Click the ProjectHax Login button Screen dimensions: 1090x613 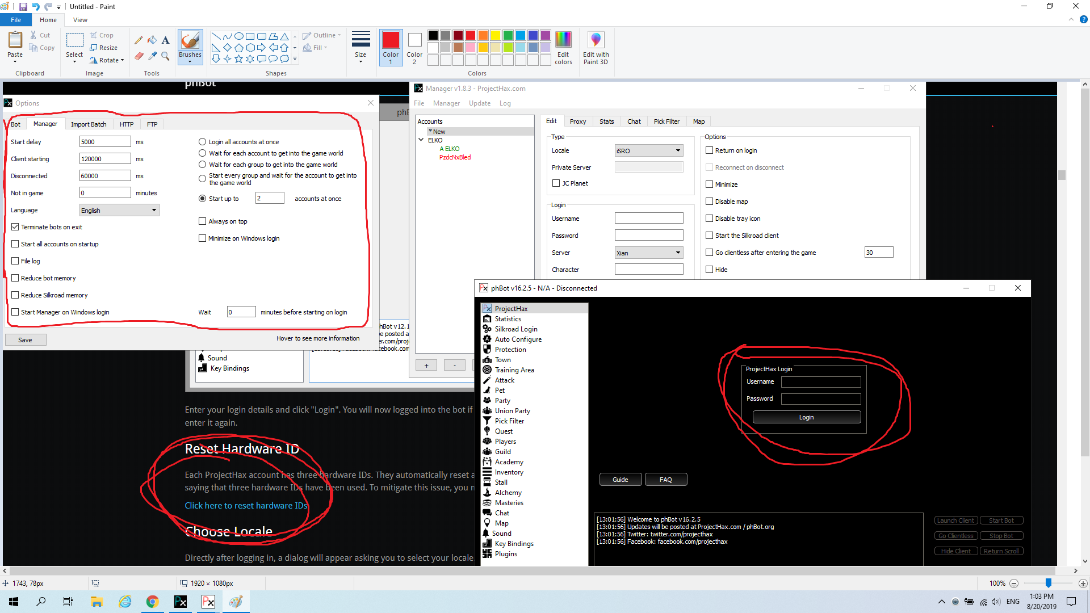[806, 417]
